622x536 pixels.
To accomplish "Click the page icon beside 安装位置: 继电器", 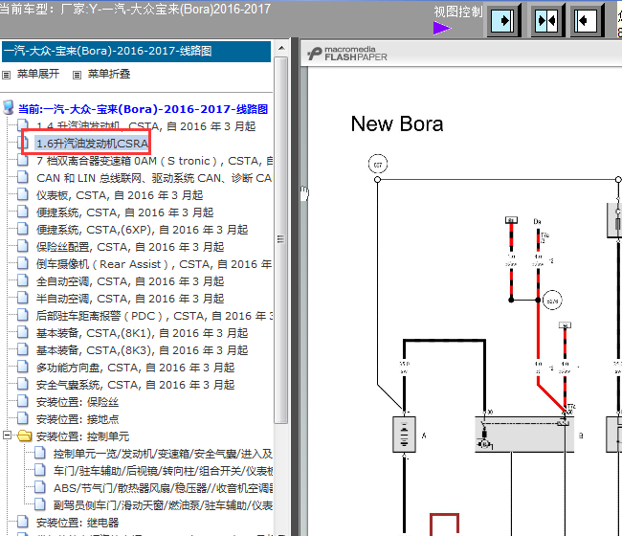I will (x=23, y=522).
